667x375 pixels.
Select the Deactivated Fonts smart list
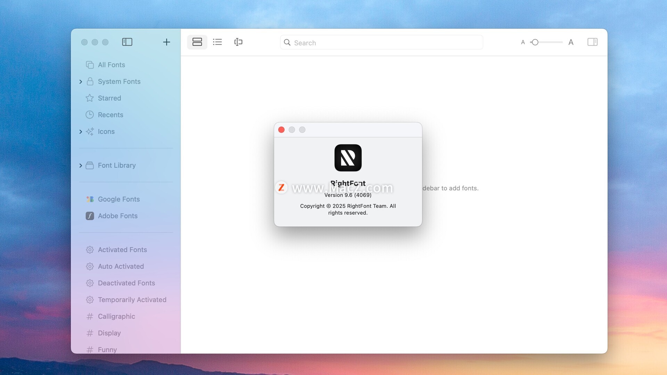coord(126,283)
